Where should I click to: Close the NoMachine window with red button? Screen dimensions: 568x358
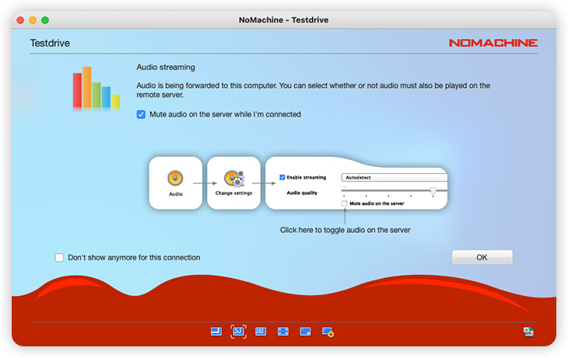19,19
